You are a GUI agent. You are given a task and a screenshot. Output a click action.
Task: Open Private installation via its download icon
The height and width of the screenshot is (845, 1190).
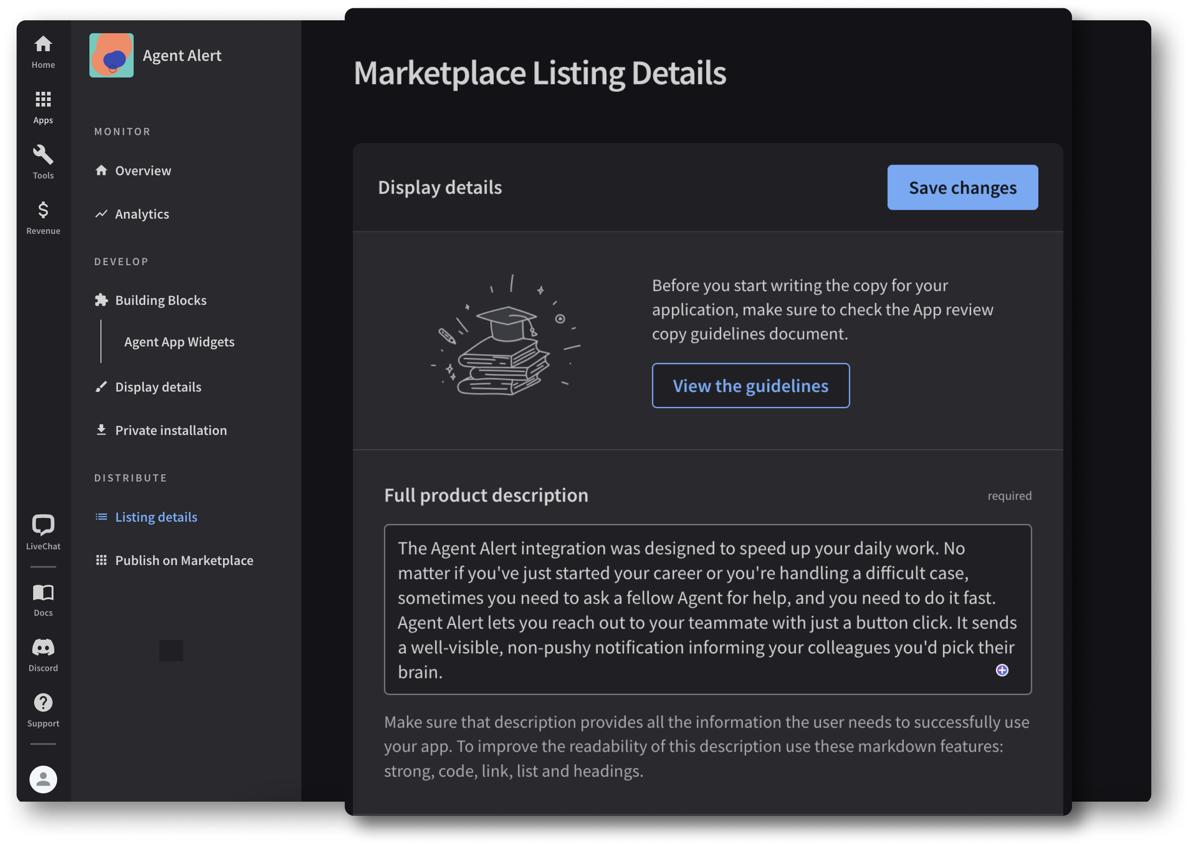click(x=171, y=430)
